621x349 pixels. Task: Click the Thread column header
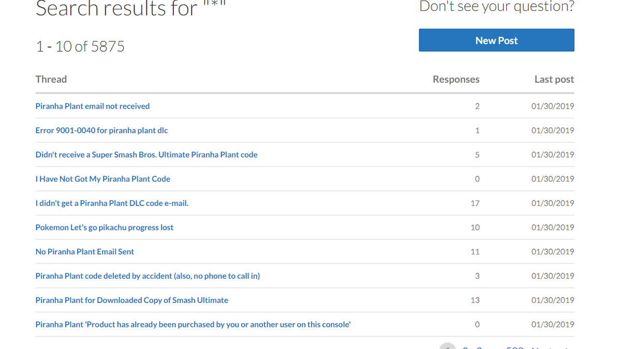tap(51, 79)
